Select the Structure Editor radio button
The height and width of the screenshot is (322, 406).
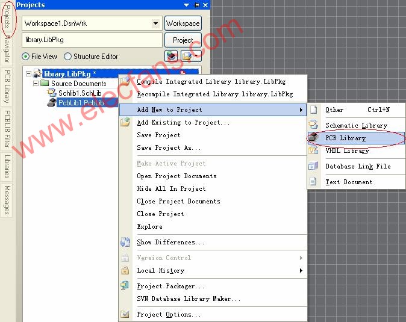67,56
